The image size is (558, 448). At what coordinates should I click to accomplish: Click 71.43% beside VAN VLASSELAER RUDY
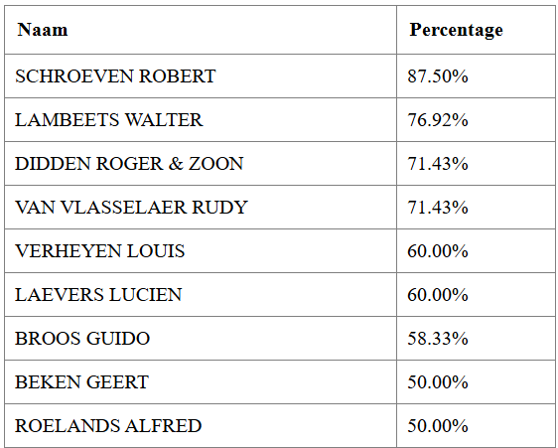tap(438, 208)
